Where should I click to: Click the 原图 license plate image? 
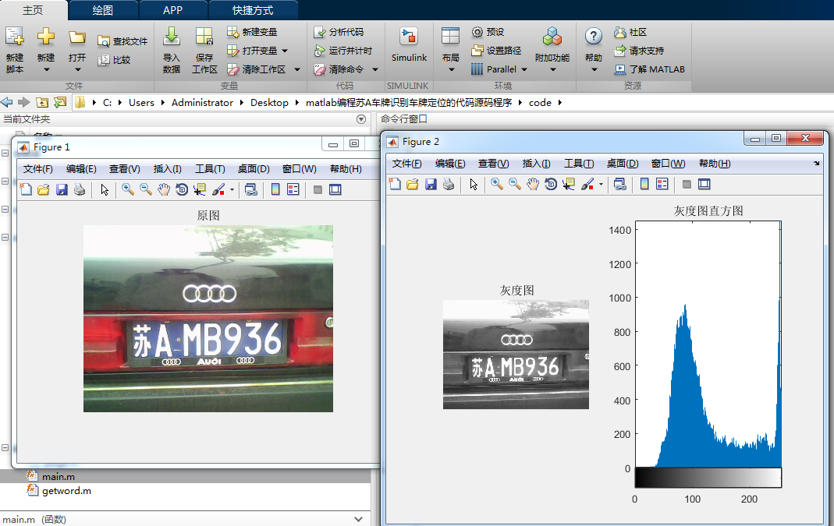(x=208, y=319)
